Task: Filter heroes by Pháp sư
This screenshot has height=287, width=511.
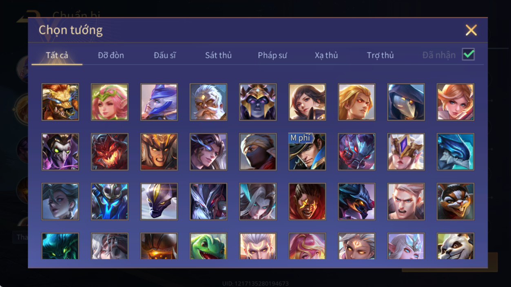Action: tap(272, 55)
